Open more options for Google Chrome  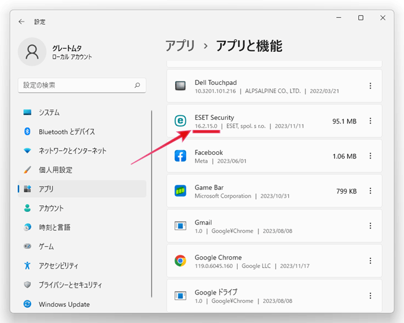[370, 261]
